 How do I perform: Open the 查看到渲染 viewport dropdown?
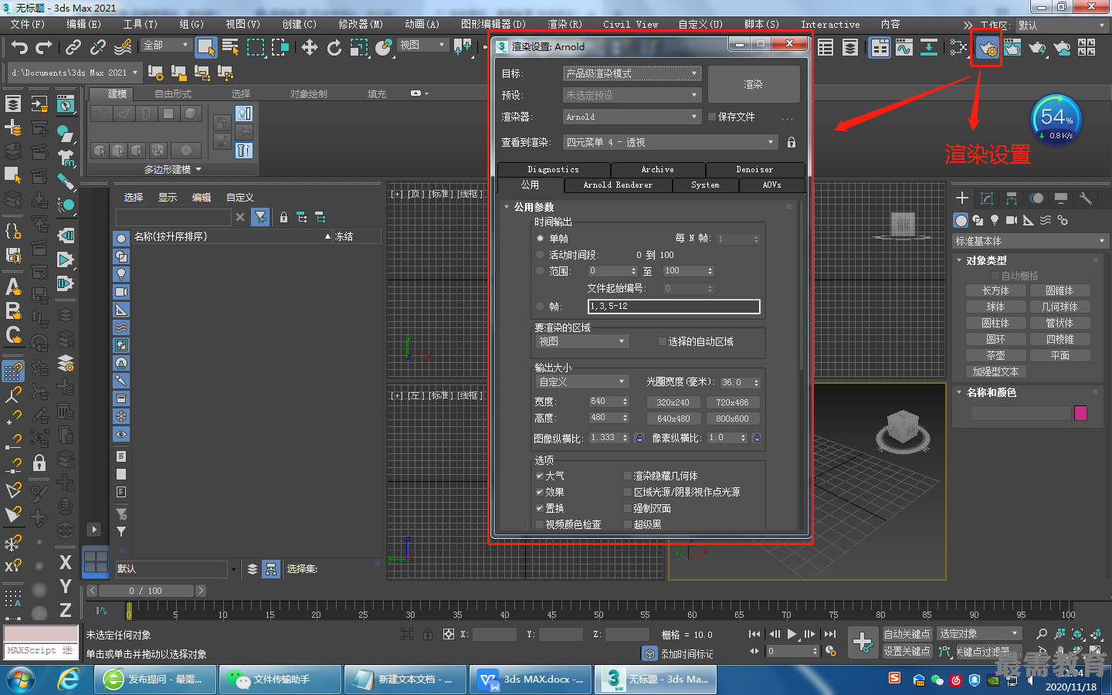click(x=670, y=142)
